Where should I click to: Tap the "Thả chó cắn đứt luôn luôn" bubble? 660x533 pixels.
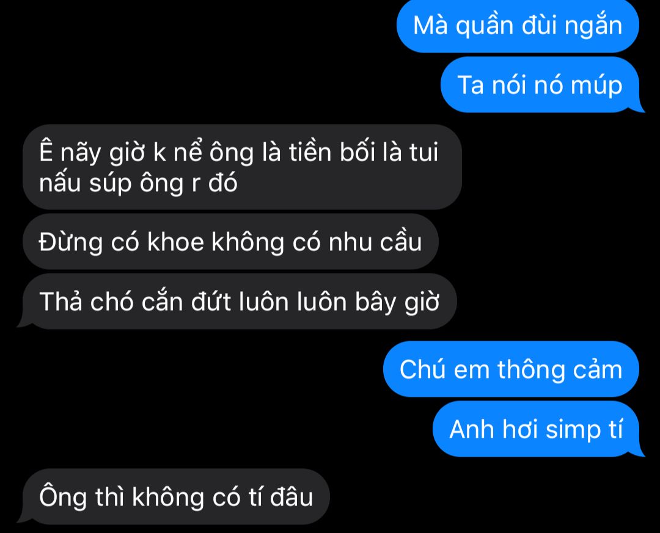point(239,302)
